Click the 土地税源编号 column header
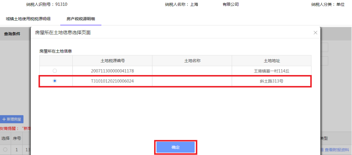The width and height of the screenshot is (352, 155). 112,61
